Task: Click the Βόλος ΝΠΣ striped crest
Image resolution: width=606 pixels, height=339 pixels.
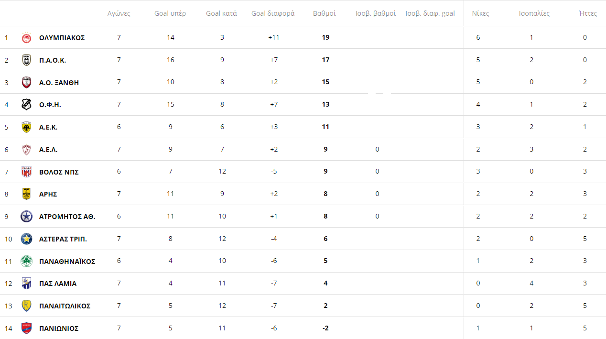Action: pos(27,172)
